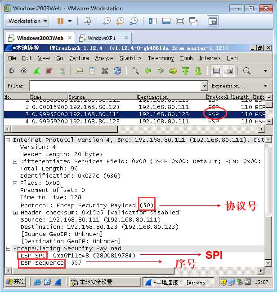Activate Wireshark 本地连接 taskbar button
The height and width of the screenshot is (292, 277).
tap(179, 282)
